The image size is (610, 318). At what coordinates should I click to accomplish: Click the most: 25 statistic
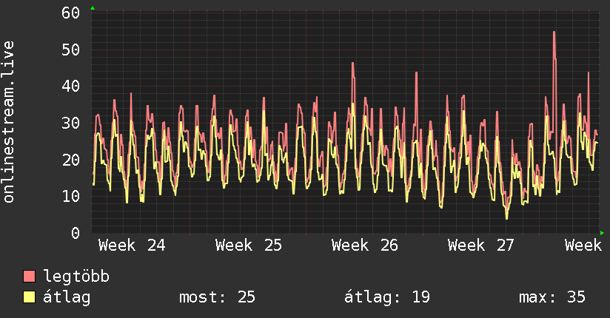coord(217,297)
